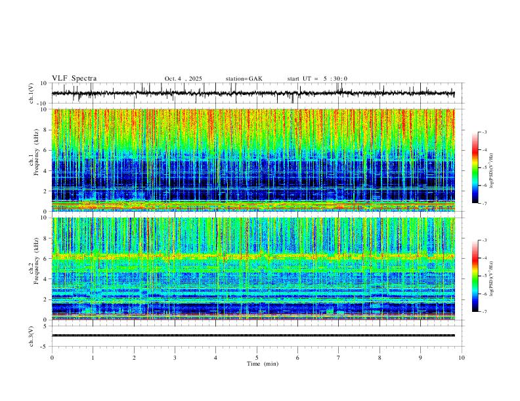Click the lower color bar "log(PSD)(V²/Hz)" label
This screenshot has height=401, width=520.
pyautogui.click(x=492, y=278)
